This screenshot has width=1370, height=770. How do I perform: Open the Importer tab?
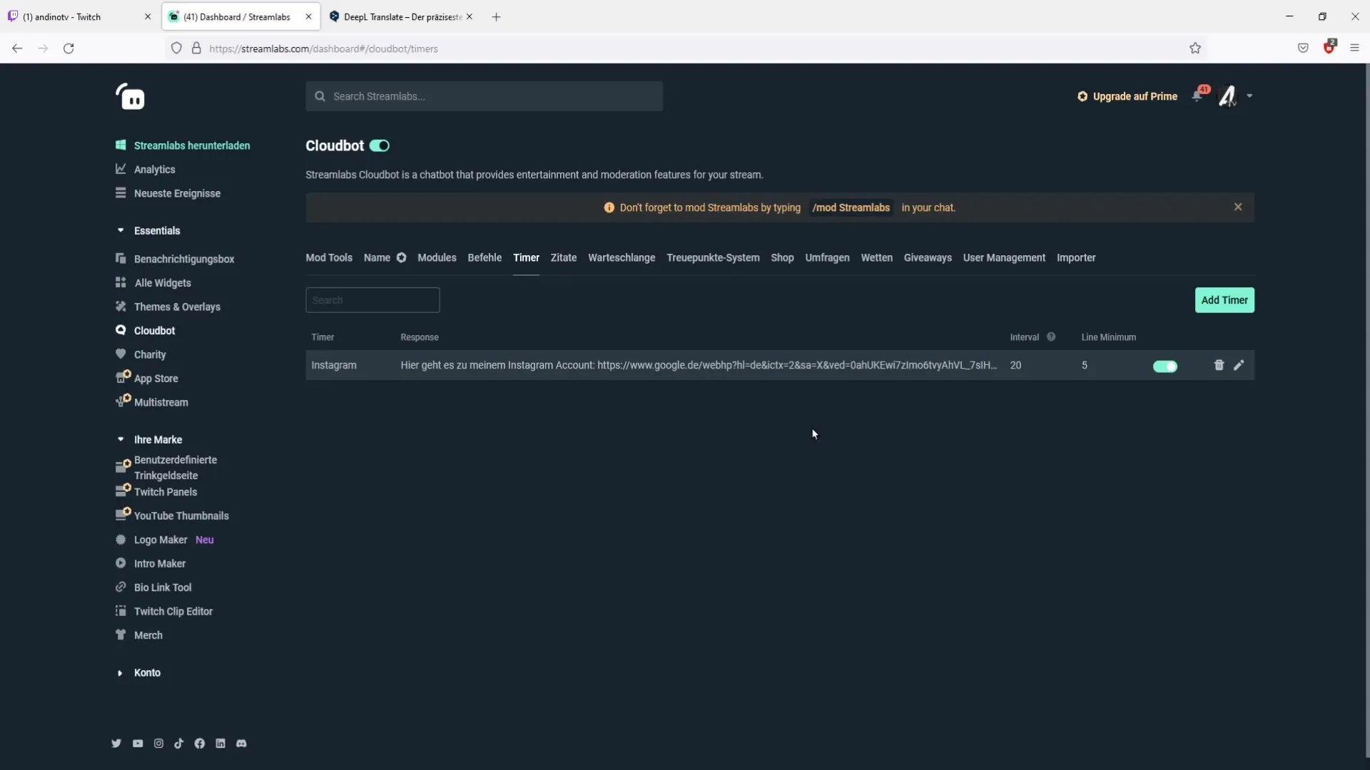(x=1076, y=258)
